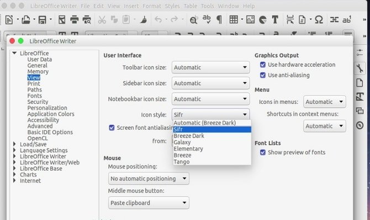Expand the Language Settings node

tap(14, 150)
